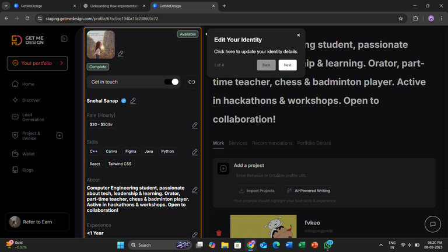Viewport: 448px width, 252px height.
Task: Open File Explorer from the taskbar
Action: 225,245
